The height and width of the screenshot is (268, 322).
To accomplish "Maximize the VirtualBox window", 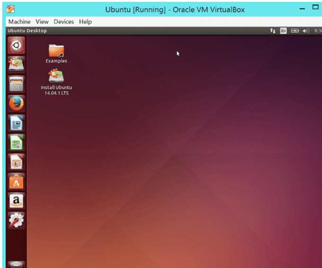I will point(315,7).
